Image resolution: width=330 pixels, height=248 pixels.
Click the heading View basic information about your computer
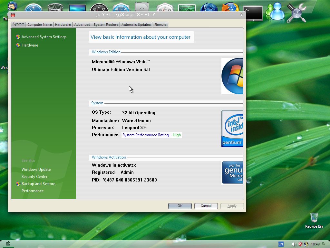[141, 37]
